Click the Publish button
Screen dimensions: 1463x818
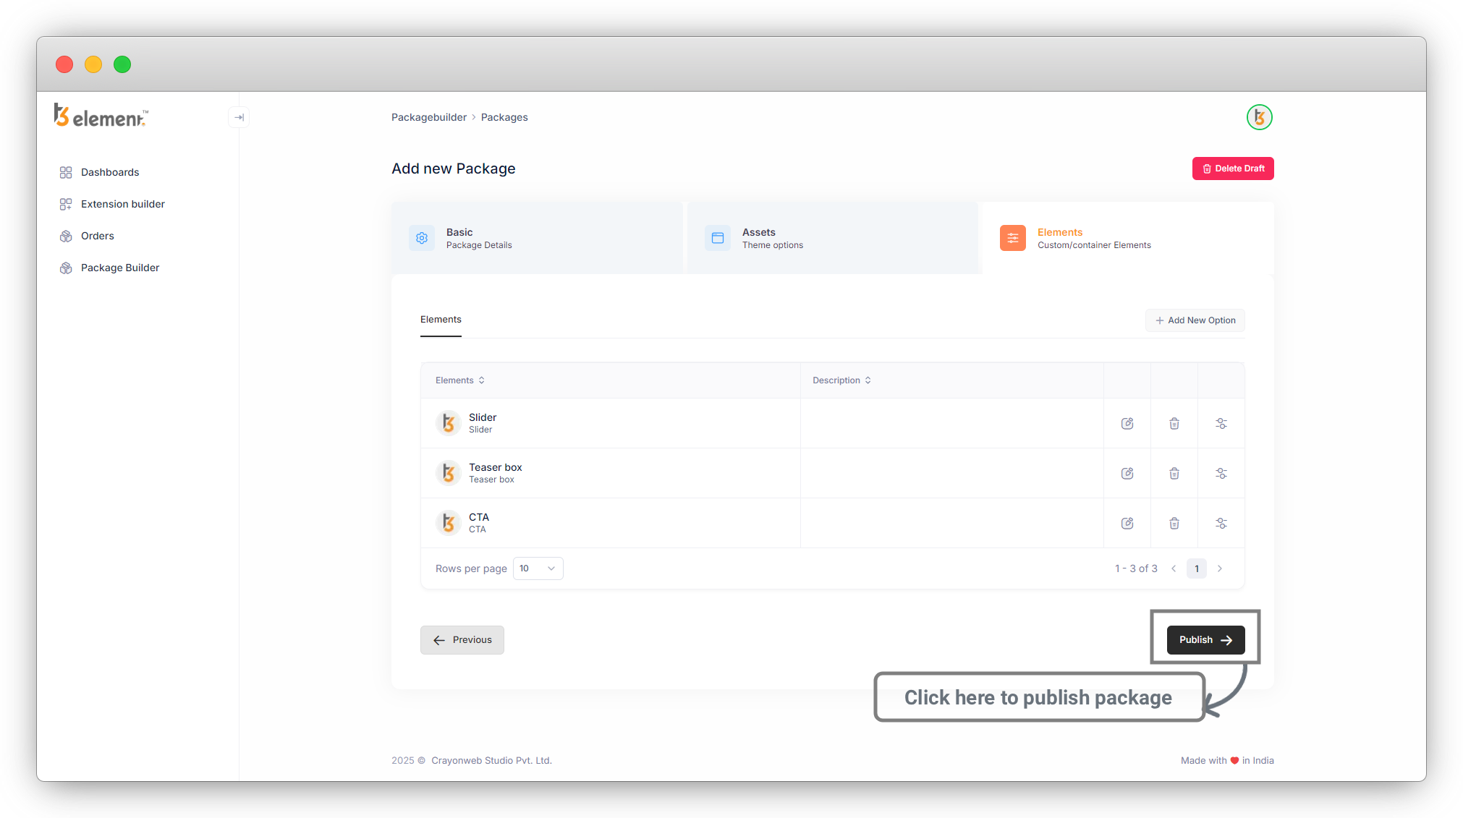click(x=1205, y=640)
